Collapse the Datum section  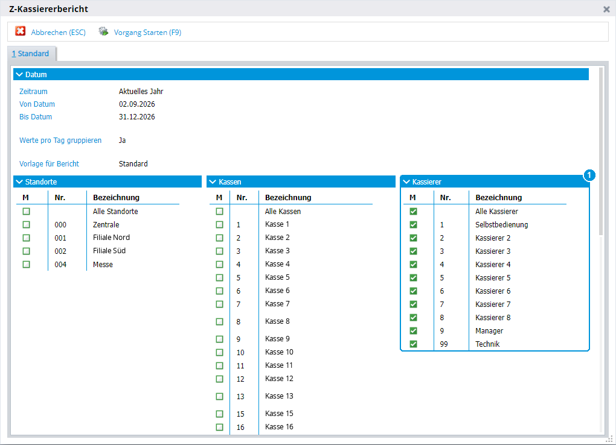[19, 75]
